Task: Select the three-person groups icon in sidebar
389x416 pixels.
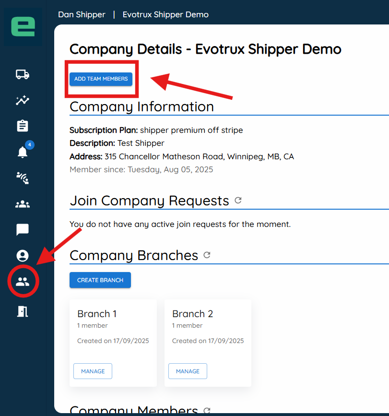Action: 23,204
